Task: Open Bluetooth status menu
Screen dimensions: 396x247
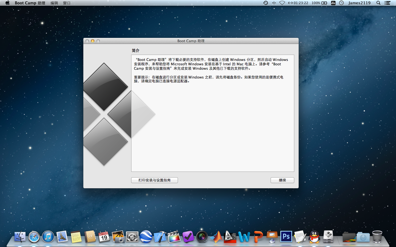Action: point(274,3)
